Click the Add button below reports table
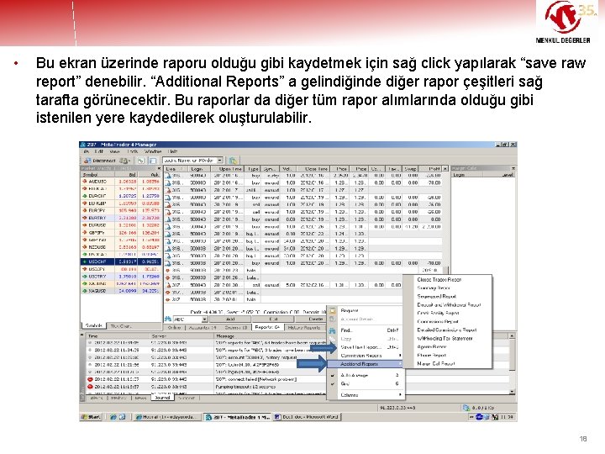 point(230,319)
